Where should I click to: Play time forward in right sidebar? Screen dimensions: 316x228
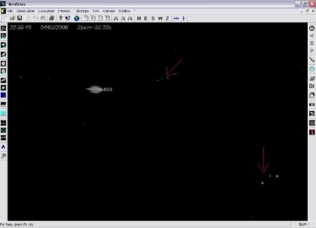click(312, 51)
